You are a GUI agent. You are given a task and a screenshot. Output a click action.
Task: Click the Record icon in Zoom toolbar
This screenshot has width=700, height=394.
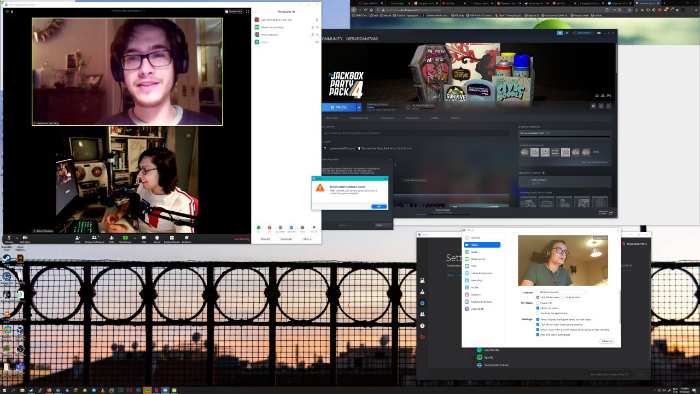pyautogui.click(x=157, y=237)
